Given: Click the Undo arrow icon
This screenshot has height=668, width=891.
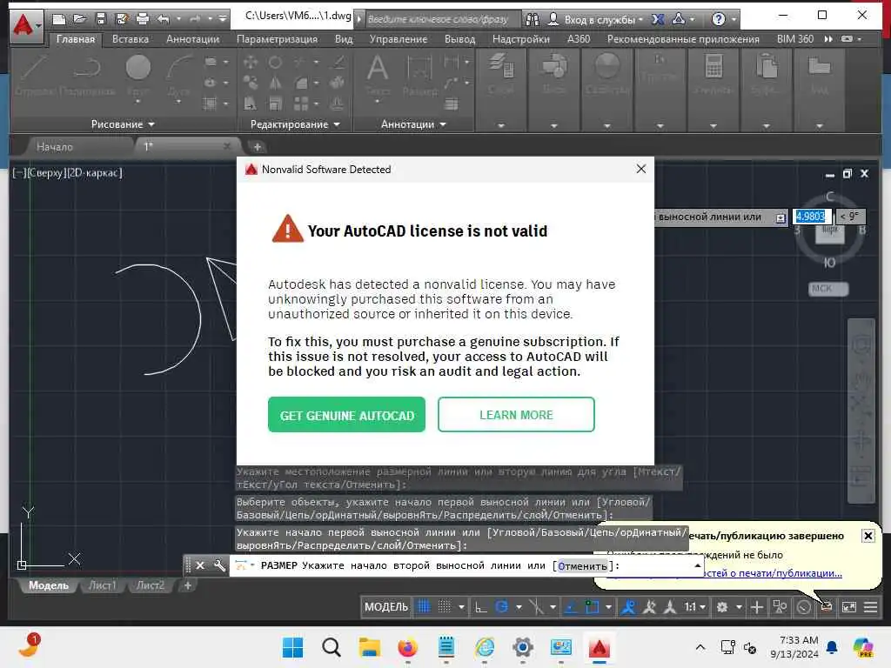Looking at the screenshot, I should [x=164, y=19].
